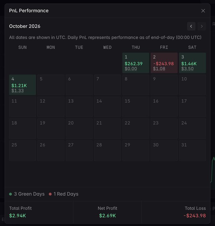Screen dimensions: 215x226
Task: Select the day 24 calendar cell
Action: 192,129
